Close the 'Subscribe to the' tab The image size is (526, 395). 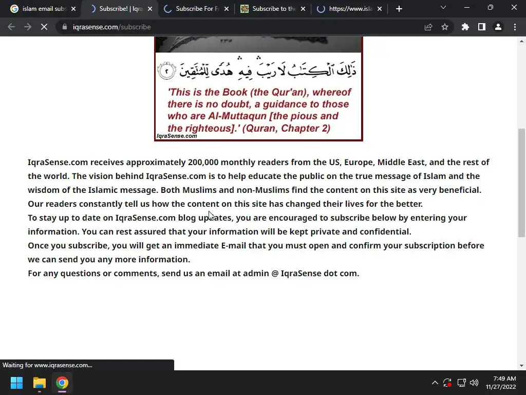(x=303, y=9)
